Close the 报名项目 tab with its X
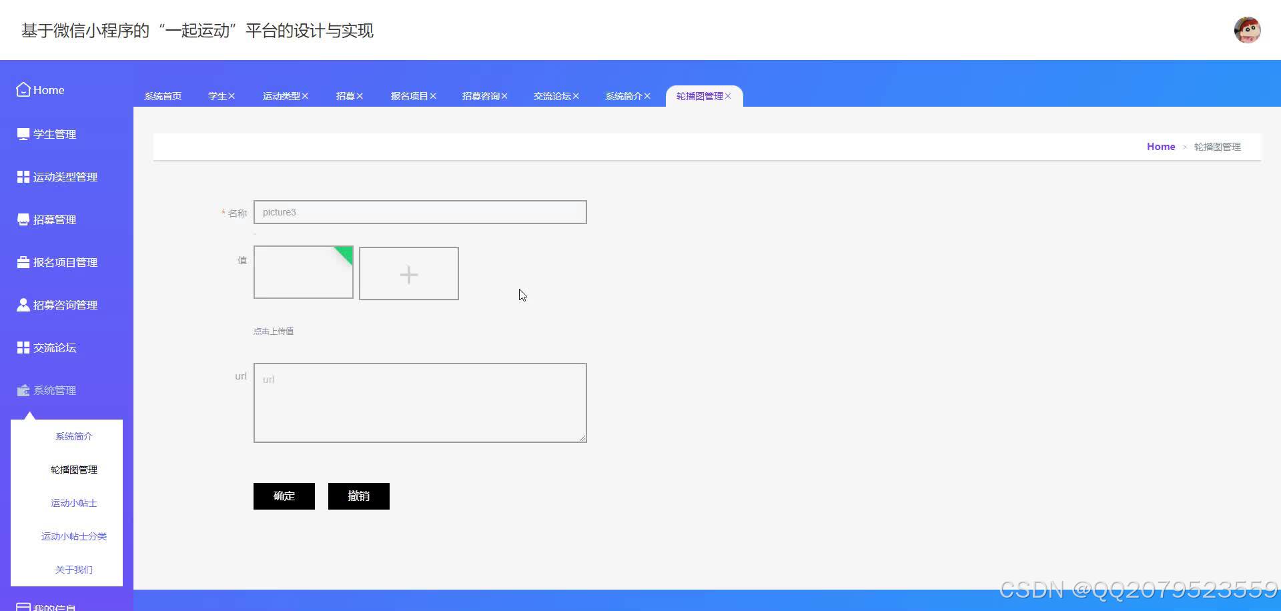This screenshot has height=611, width=1281. (x=433, y=96)
